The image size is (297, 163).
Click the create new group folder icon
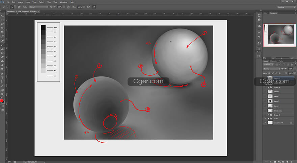point(283,162)
